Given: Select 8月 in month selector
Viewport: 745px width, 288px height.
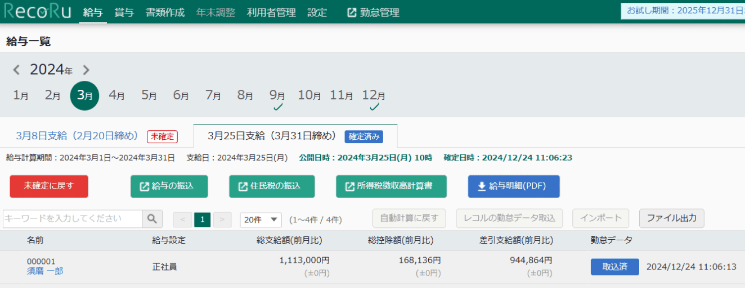Looking at the screenshot, I should 245,95.
